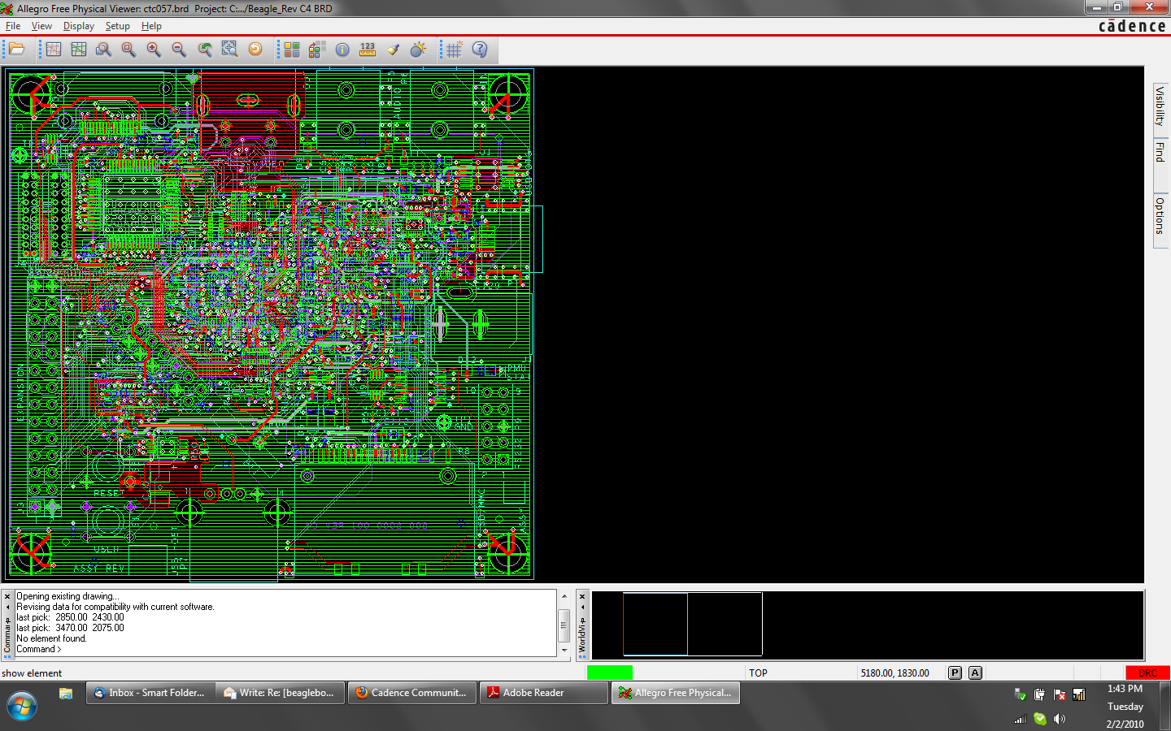Click the Rats All toolbar icon
The image size is (1171, 731).
coord(79,50)
